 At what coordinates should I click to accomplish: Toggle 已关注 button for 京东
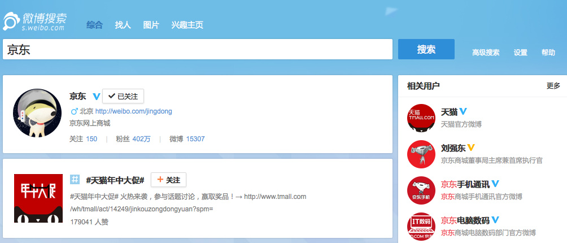pyautogui.click(x=123, y=96)
